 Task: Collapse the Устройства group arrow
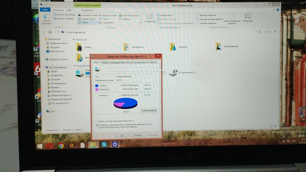(x=74, y=66)
